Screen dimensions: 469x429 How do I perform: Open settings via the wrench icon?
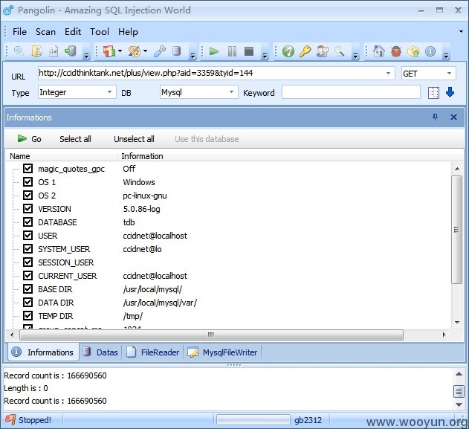[160, 51]
